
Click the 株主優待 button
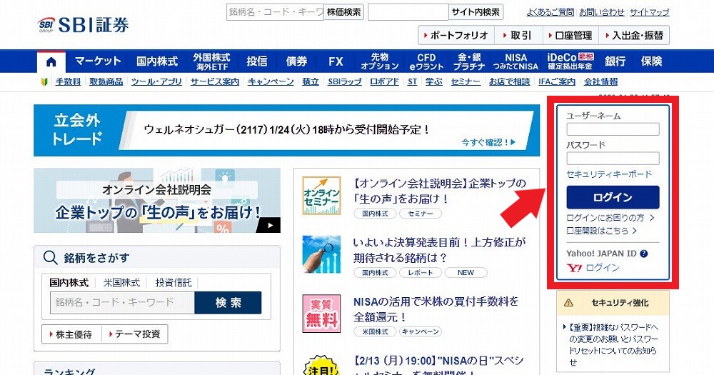pyautogui.click(x=71, y=334)
